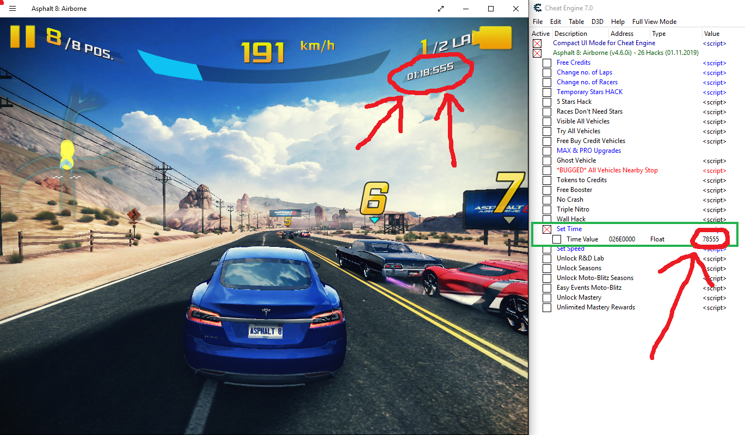Click the script value of No Crash row
The height and width of the screenshot is (435, 745).
coord(715,200)
